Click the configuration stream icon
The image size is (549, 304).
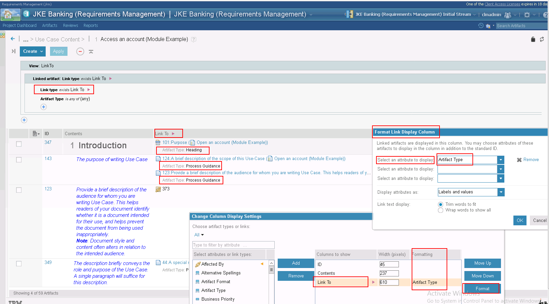click(x=349, y=14)
